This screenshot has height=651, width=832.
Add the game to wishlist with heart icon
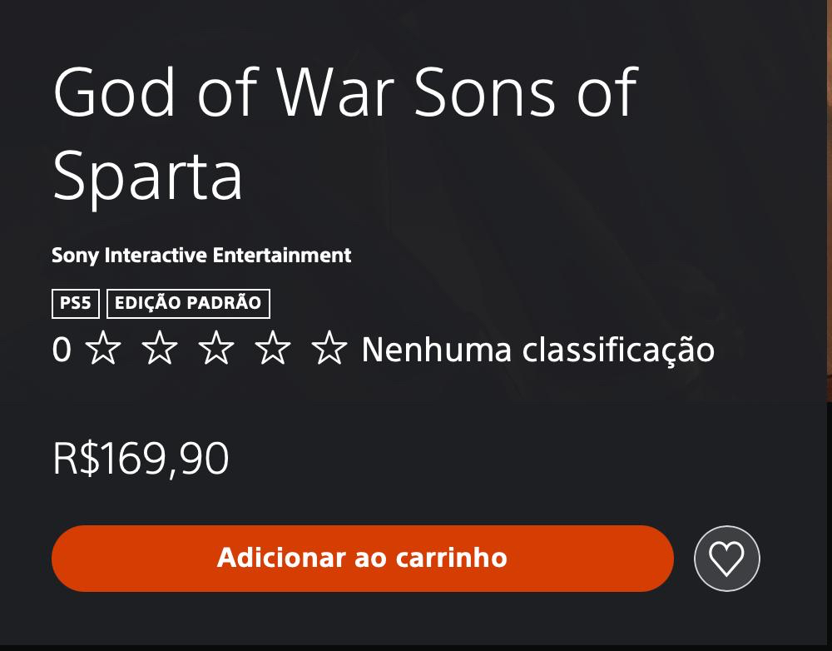click(726, 559)
